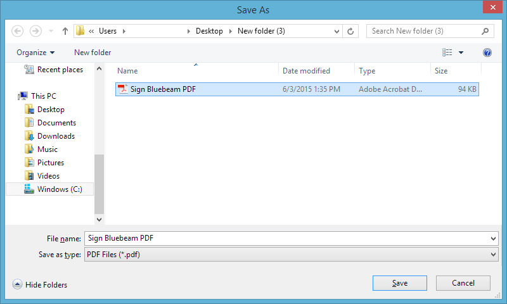
Task: Click the 6/3/2015 1:35 PM date cell
Action: click(311, 89)
